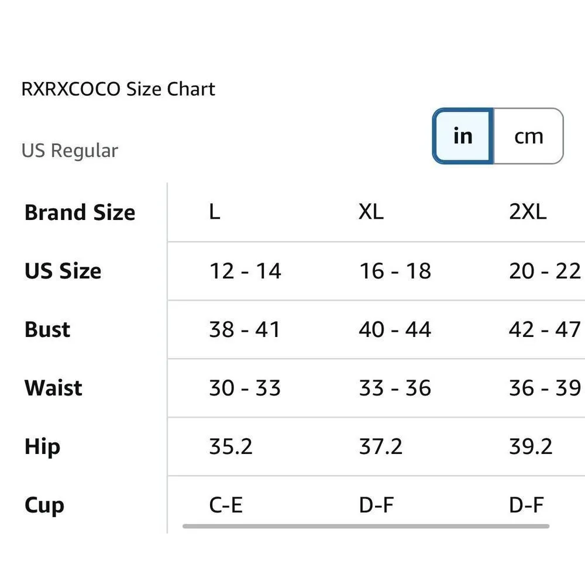Image resolution: width=585 pixels, height=585 pixels.
Task: Click the 40 - 44 bust cell
Action: 395,329
